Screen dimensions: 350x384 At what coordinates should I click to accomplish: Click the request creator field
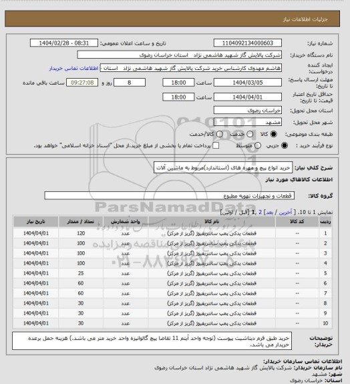[x=191, y=68]
